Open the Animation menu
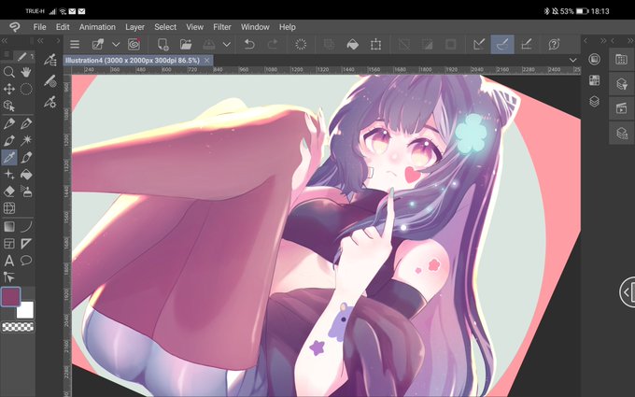Screen dimensions: 635x397 tap(97, 27)
